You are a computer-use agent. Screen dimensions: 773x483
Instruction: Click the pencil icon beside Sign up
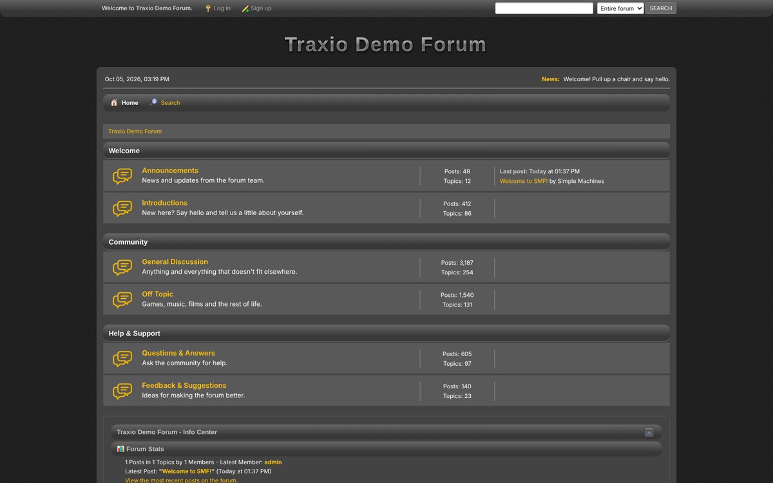tap(245, 8)
